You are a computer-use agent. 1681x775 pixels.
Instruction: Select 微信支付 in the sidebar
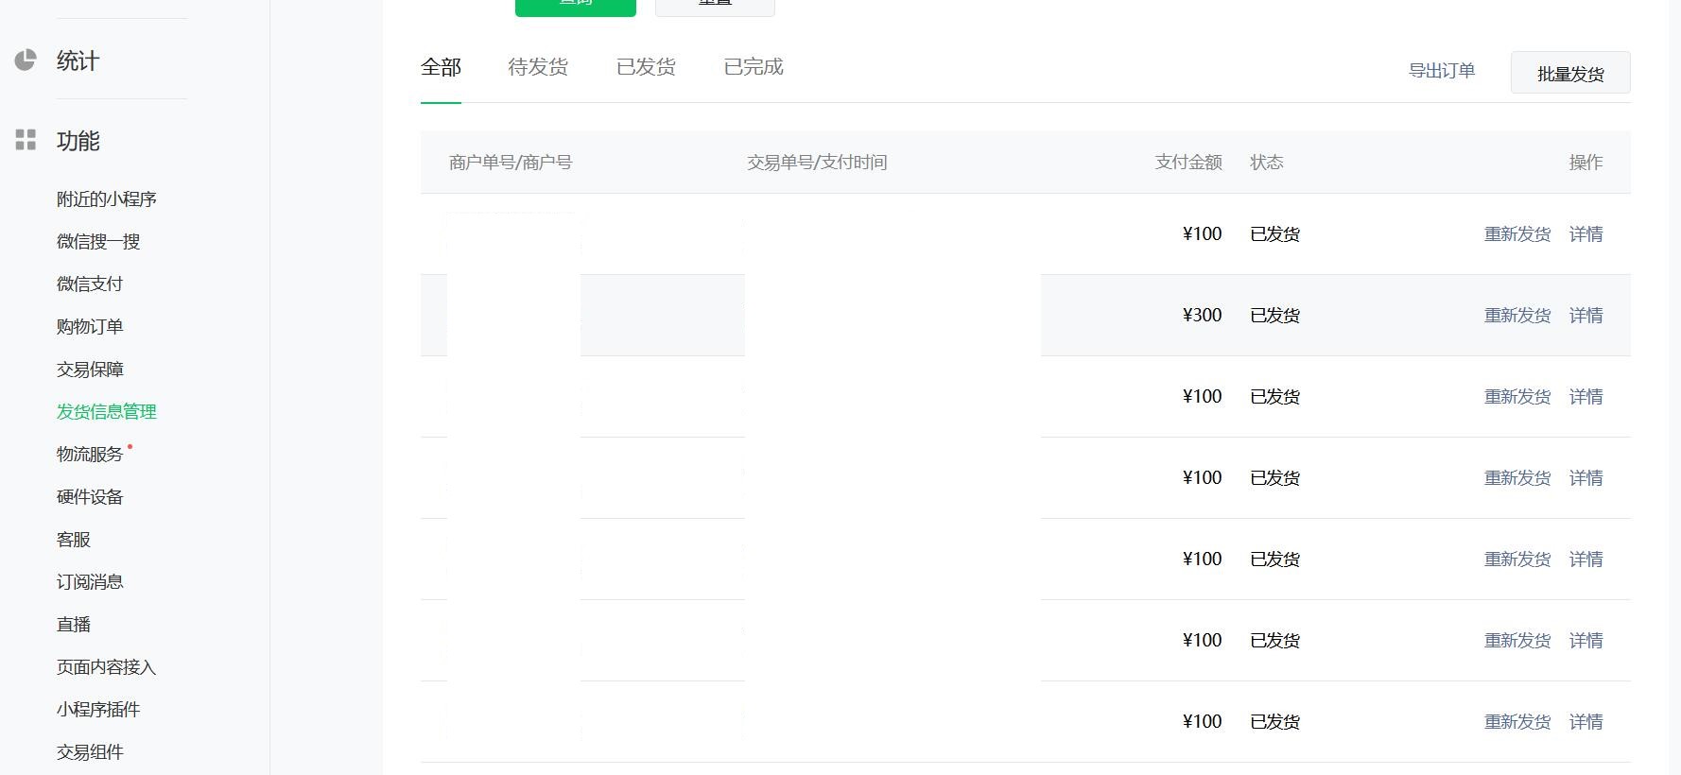pos(90,284)
